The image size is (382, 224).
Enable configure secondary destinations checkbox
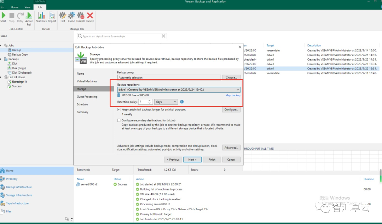point(119,120)
